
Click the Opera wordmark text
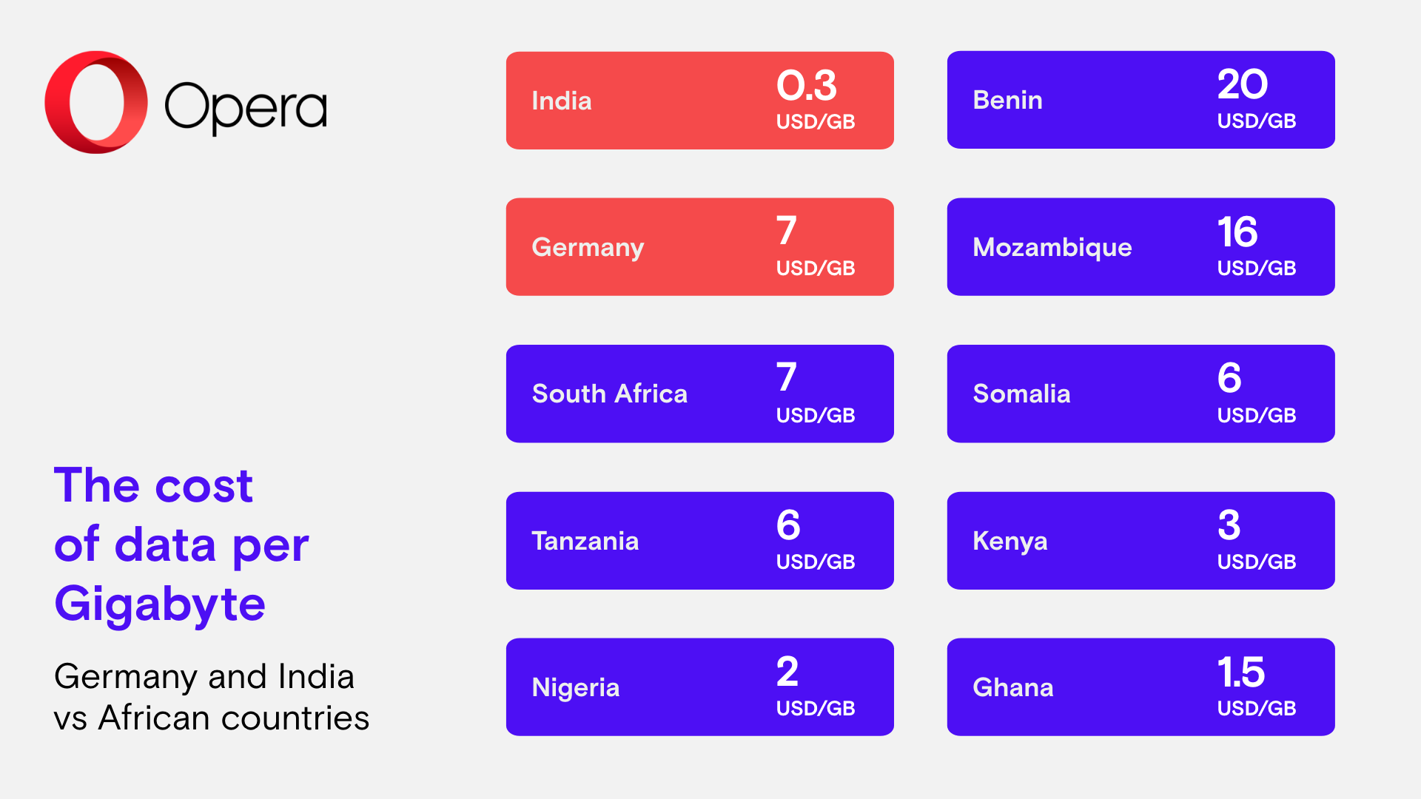[x=245, y=107]
